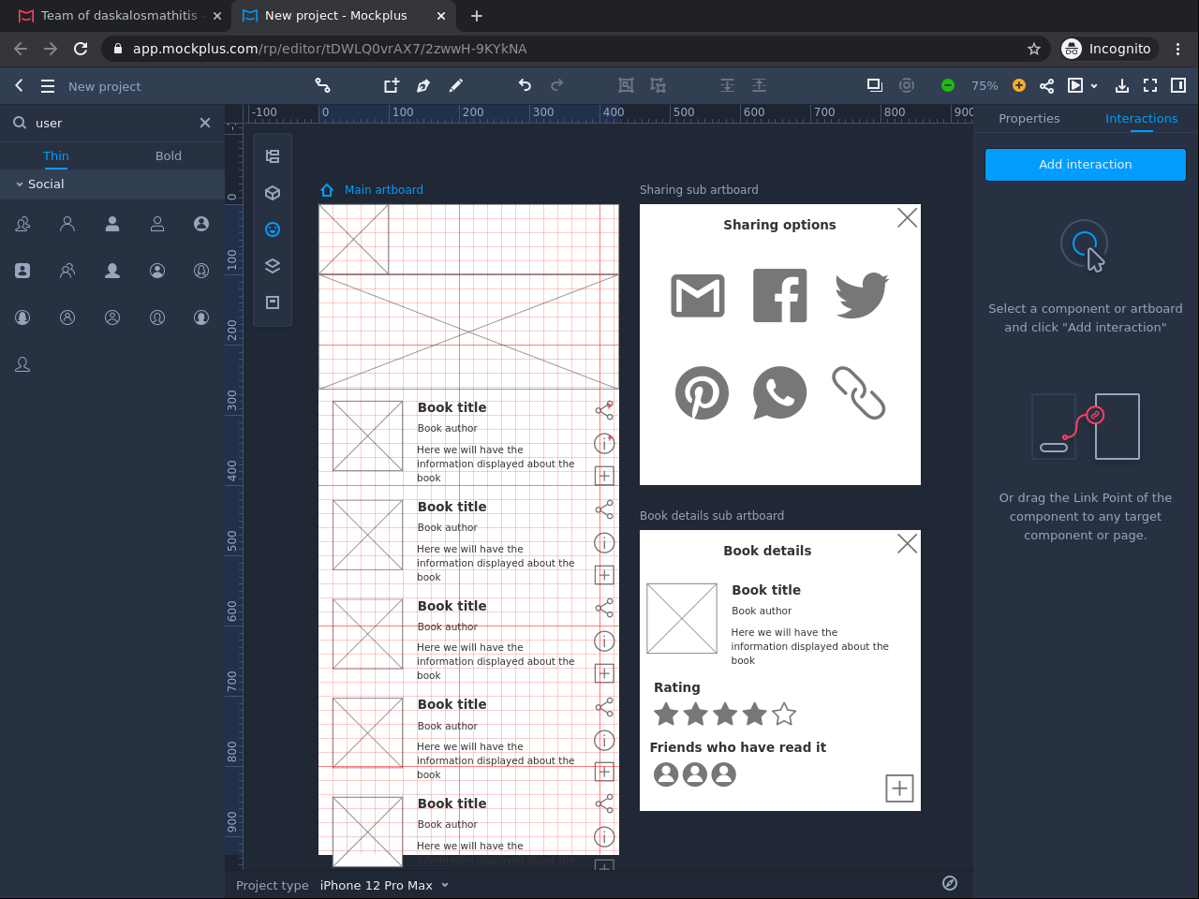
Task: Click the Add interaction button
Action: 1086,165
